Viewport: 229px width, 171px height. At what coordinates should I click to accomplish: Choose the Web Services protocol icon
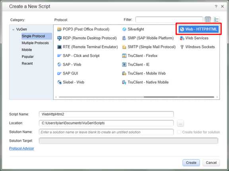(x=182, y=38)
